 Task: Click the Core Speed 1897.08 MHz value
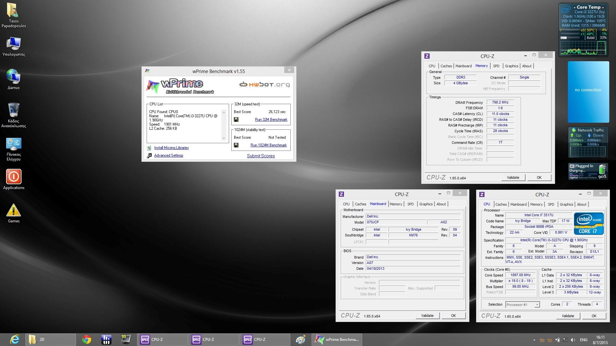pyautogui.click(x=520, y=275)
